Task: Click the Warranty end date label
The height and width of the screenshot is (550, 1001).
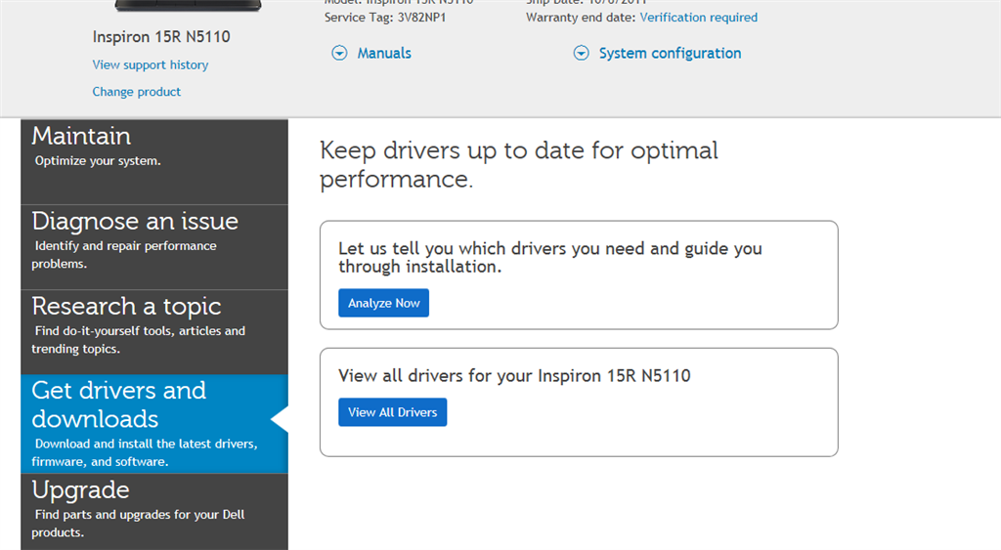Action: click(x=581, y=18)
